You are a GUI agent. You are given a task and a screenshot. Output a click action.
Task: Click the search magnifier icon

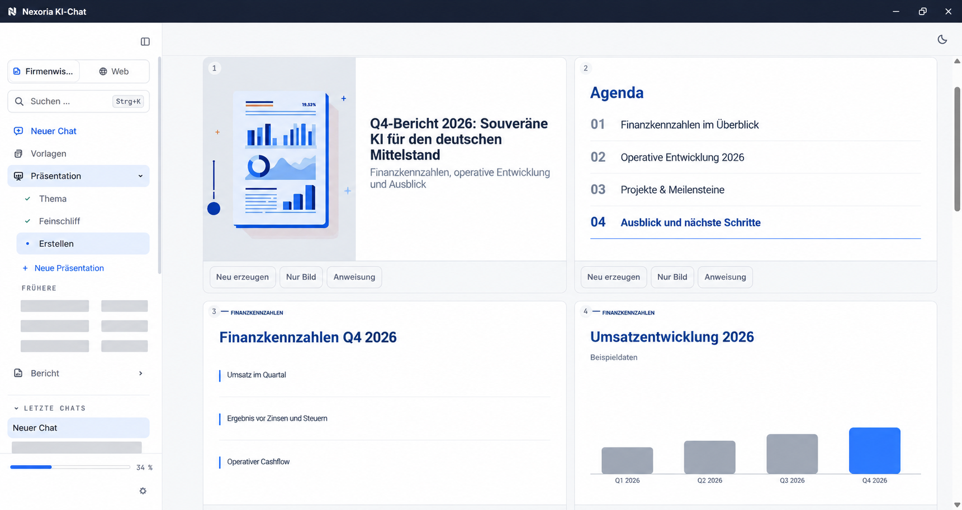[x=20, y=101]
